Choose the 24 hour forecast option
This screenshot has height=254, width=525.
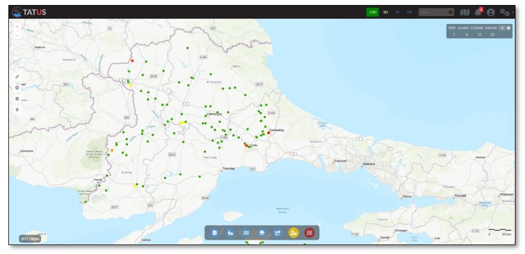(x=492, y=35)
